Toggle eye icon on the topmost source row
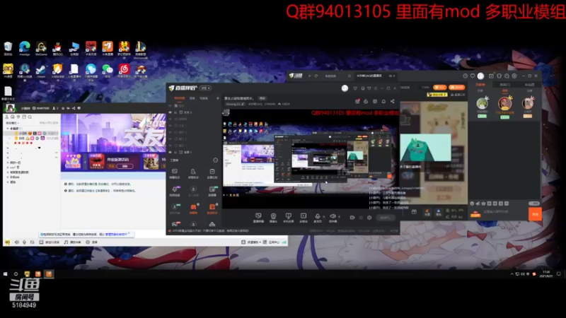 click(x=170, y=105)
